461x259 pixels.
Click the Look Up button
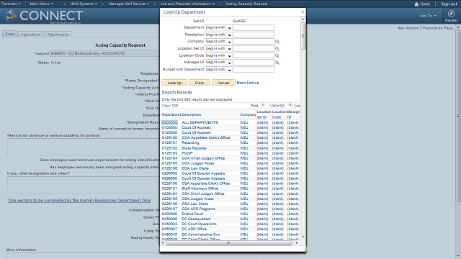[174, 83]
